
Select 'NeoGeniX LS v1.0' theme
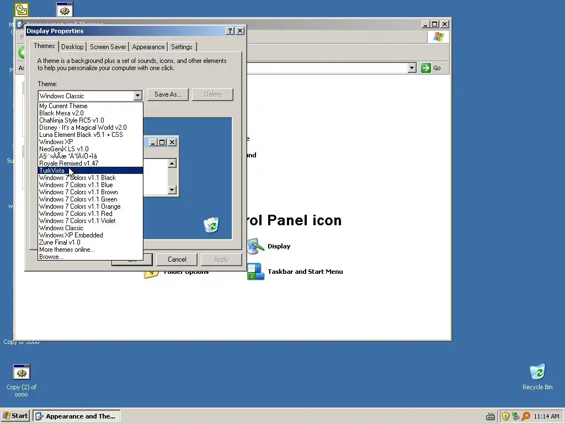pos(90,149)
